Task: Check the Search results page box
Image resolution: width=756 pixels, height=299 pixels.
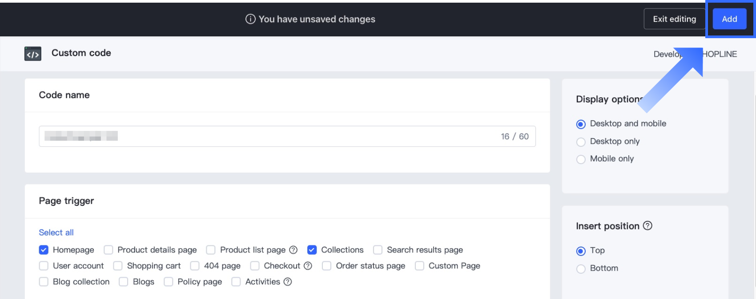Action: [378, 250]
